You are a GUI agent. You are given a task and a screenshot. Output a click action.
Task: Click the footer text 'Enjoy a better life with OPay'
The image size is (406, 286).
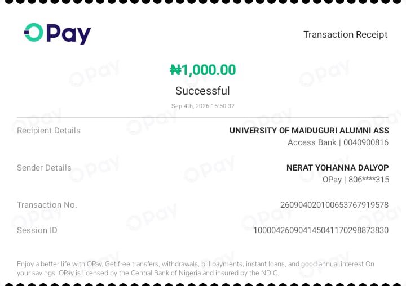[60, 264]
